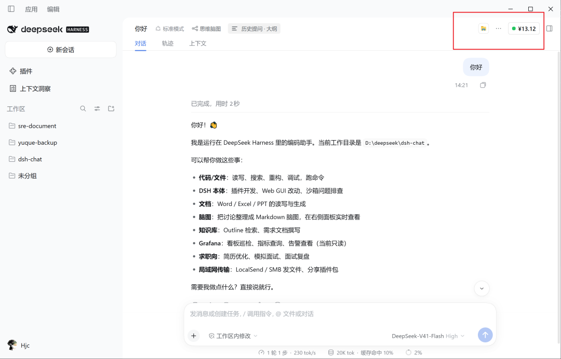Search the workspace with the magnifier icon

[x=83, y=108]
